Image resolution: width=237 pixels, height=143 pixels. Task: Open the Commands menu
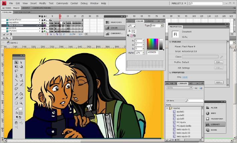point(62,3)
